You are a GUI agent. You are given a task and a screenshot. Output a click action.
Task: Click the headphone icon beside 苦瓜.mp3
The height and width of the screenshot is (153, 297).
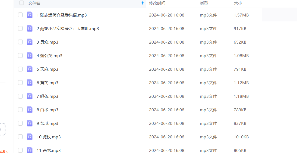[30, 123]
